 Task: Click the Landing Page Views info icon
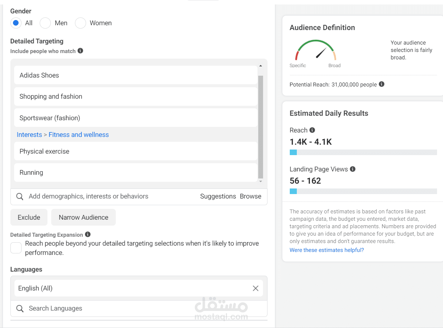click(352, 169)
